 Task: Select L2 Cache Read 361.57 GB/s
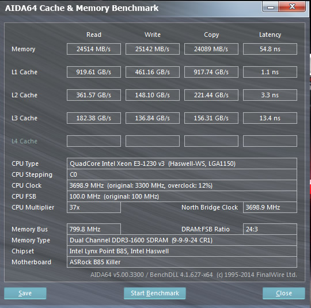point(94,95)
